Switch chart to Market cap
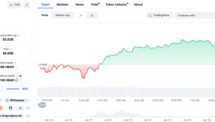215x122 pixels. point(62,15)
